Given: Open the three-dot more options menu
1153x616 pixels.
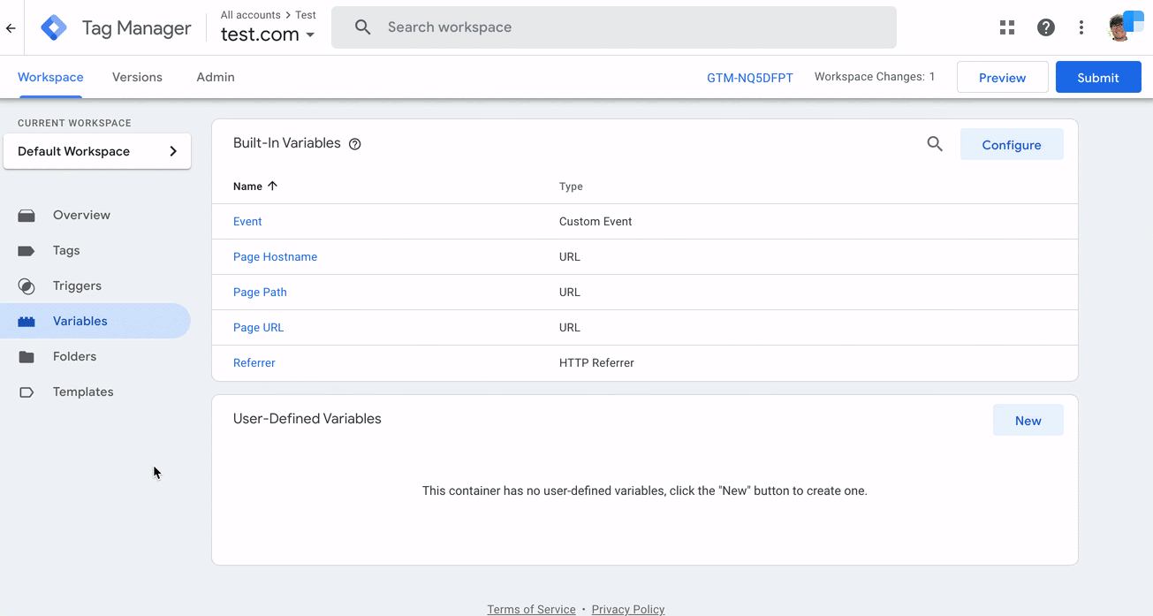Looking at the screenshot, I should tap(1081, 27).
